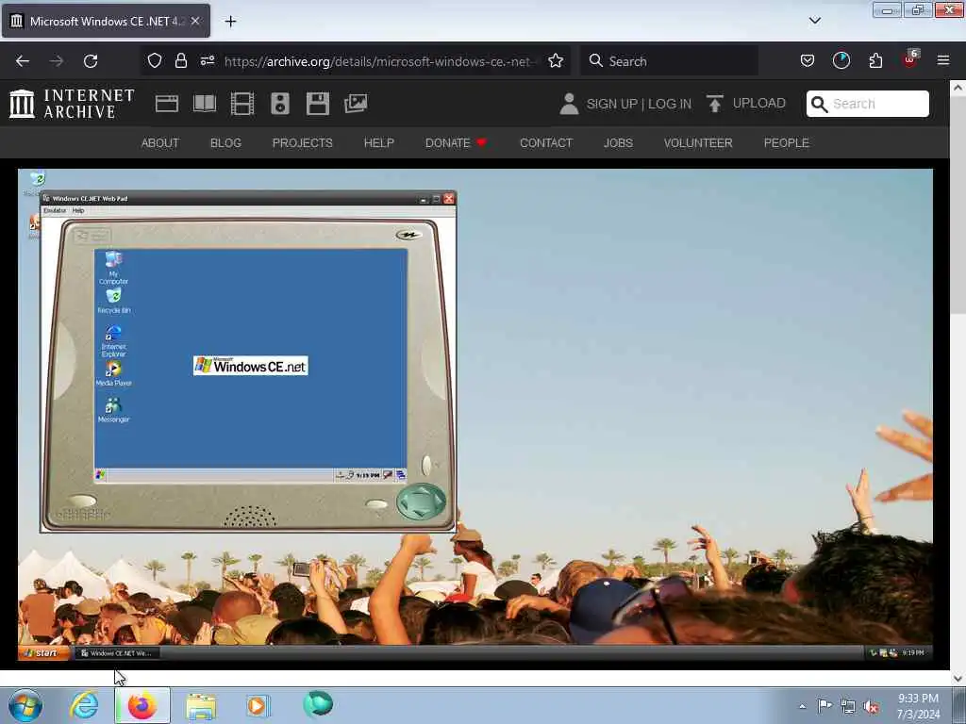
Task: Open the Firefox extensions puzzle icon
Action: pos(875,60)
